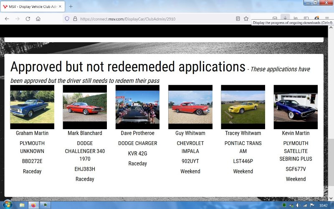Screen dimensions: 334x209
Task: Open a new tab with plus button
Action: [x=71, y=6]
